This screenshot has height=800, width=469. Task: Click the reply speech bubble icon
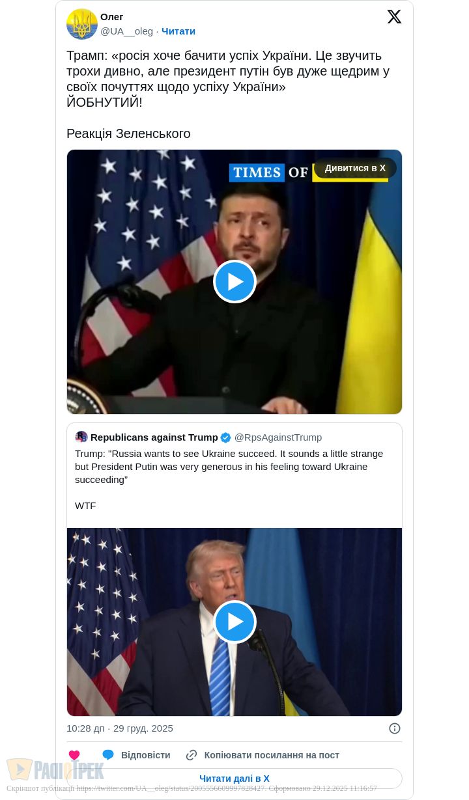[x=108, y=755]
